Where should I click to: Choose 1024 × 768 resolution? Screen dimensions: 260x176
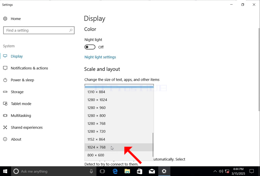(119, 147)
